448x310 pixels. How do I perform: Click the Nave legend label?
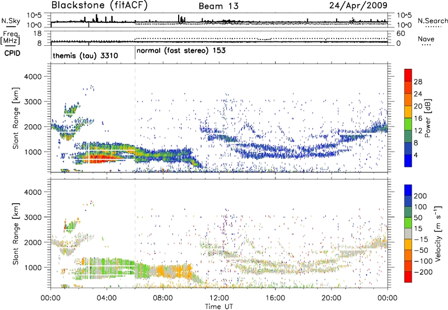(426, 39)
